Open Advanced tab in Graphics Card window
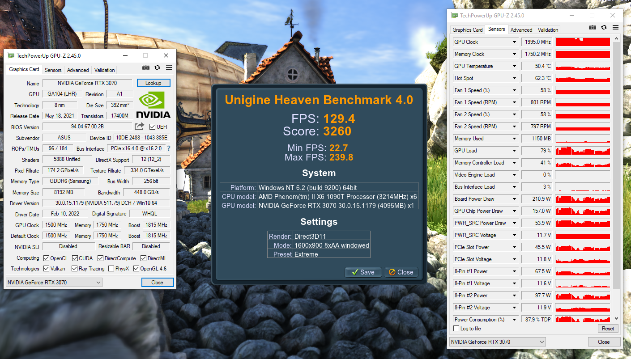 tap(78, 70)
